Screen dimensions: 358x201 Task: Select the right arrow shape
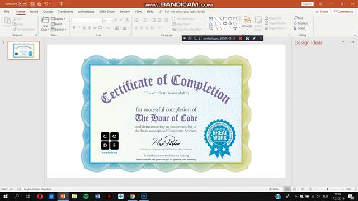click(x=225, y=23)
